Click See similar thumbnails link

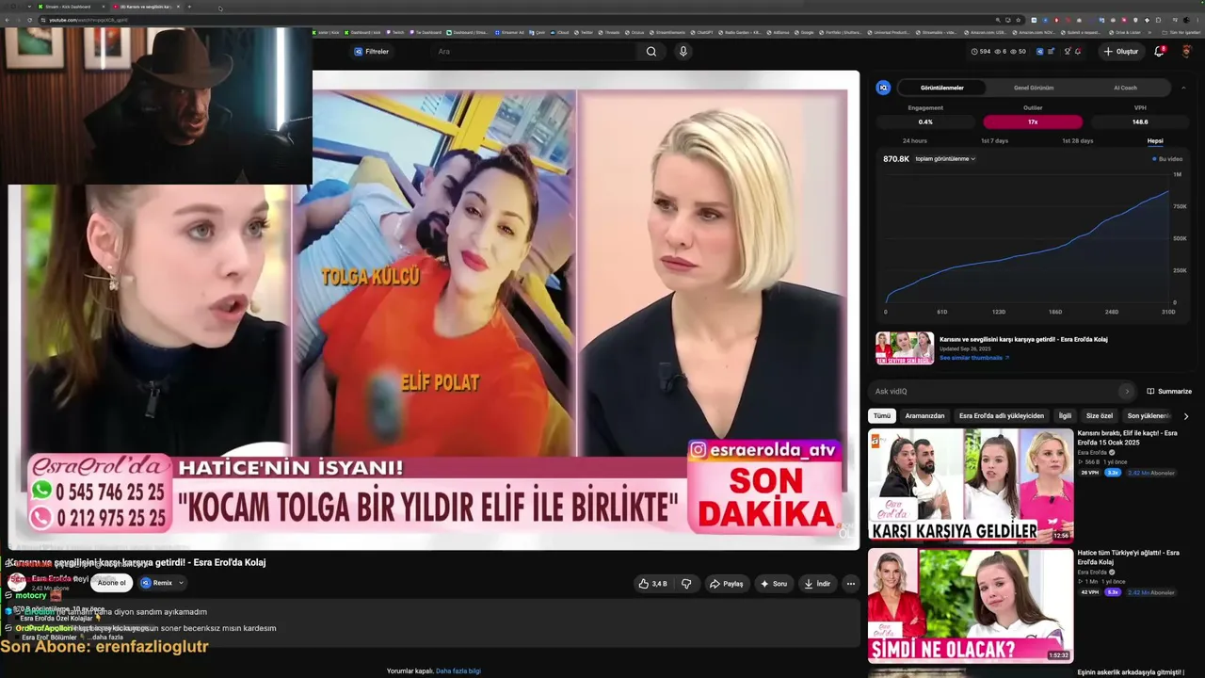974,358
